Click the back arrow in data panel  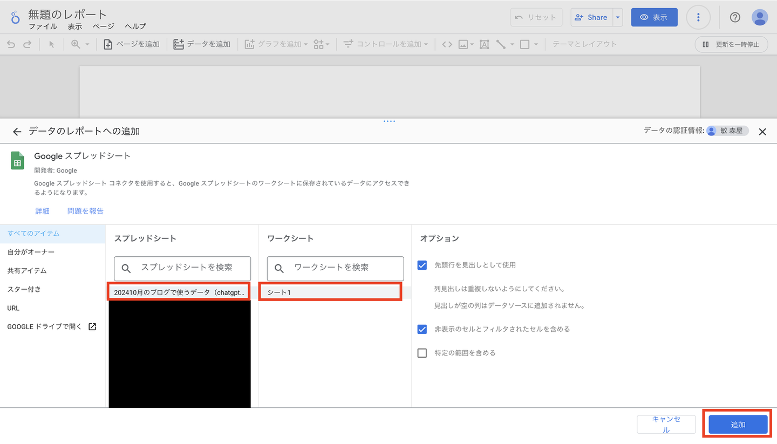click(x=17, y=132)
